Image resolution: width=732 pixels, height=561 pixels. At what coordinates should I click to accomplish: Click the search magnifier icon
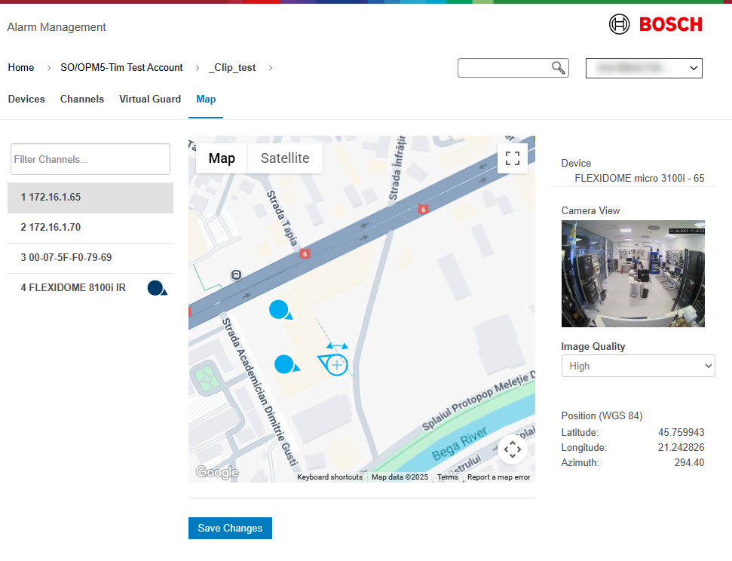(559, 68)
